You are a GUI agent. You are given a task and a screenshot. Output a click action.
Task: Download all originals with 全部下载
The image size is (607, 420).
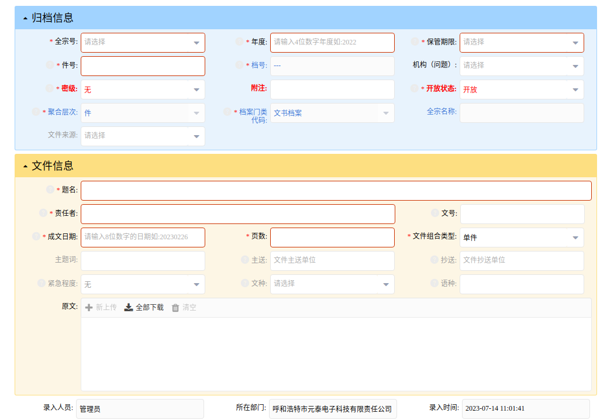[144, 307]
